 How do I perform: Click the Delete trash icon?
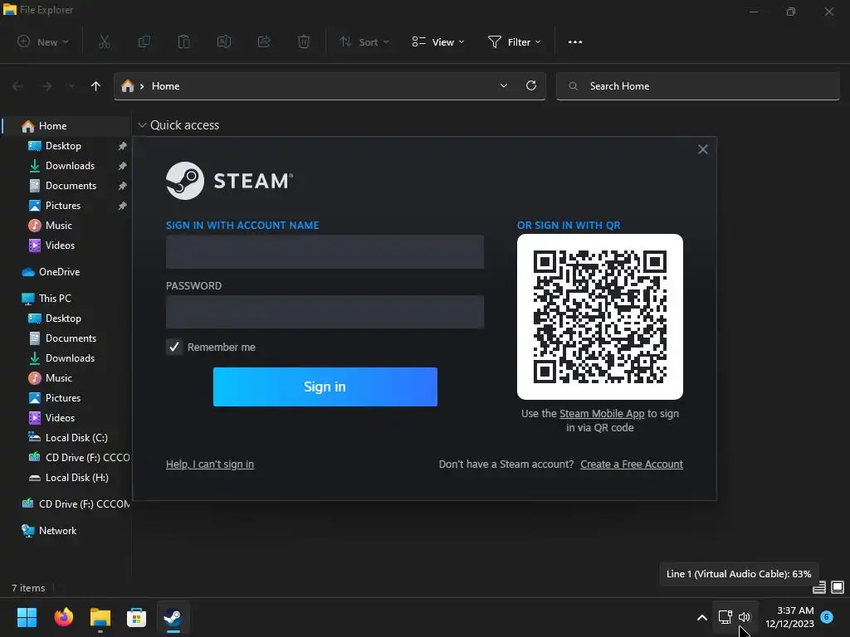(x=304, y=41)
